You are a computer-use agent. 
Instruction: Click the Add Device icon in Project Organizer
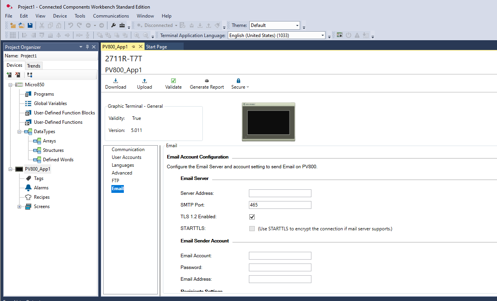9,75
